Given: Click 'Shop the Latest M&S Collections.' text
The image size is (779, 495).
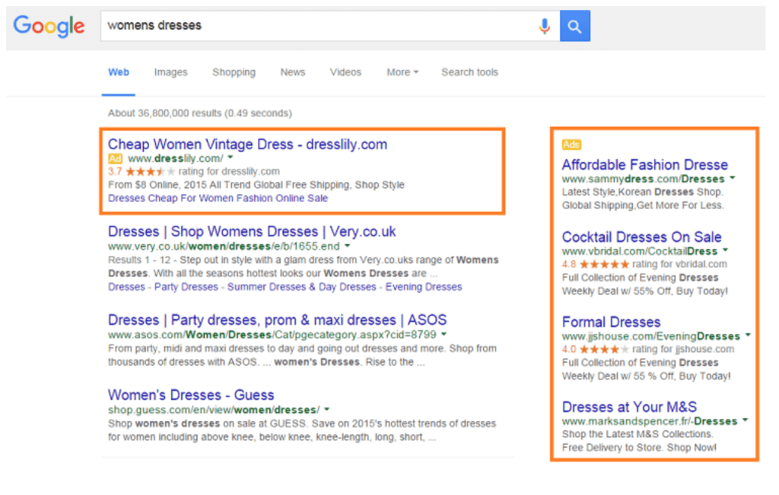Looking at the screenshot, I should click(638, 434).
